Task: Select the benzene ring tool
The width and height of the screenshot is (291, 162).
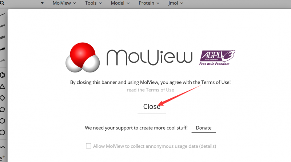Action: pos(2,75)
